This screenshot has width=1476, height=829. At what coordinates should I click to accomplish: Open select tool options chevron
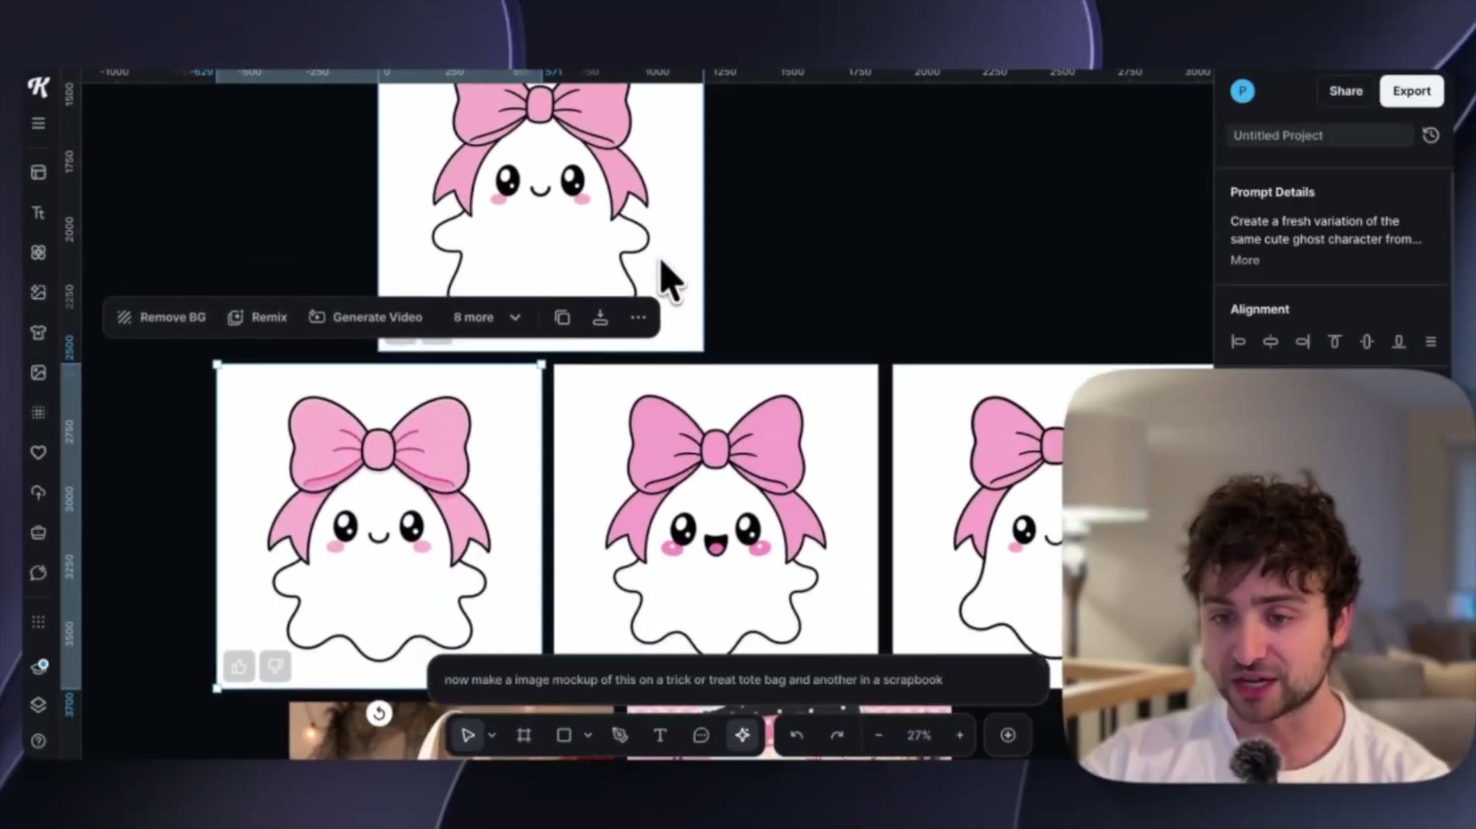(x=492, y=735)
